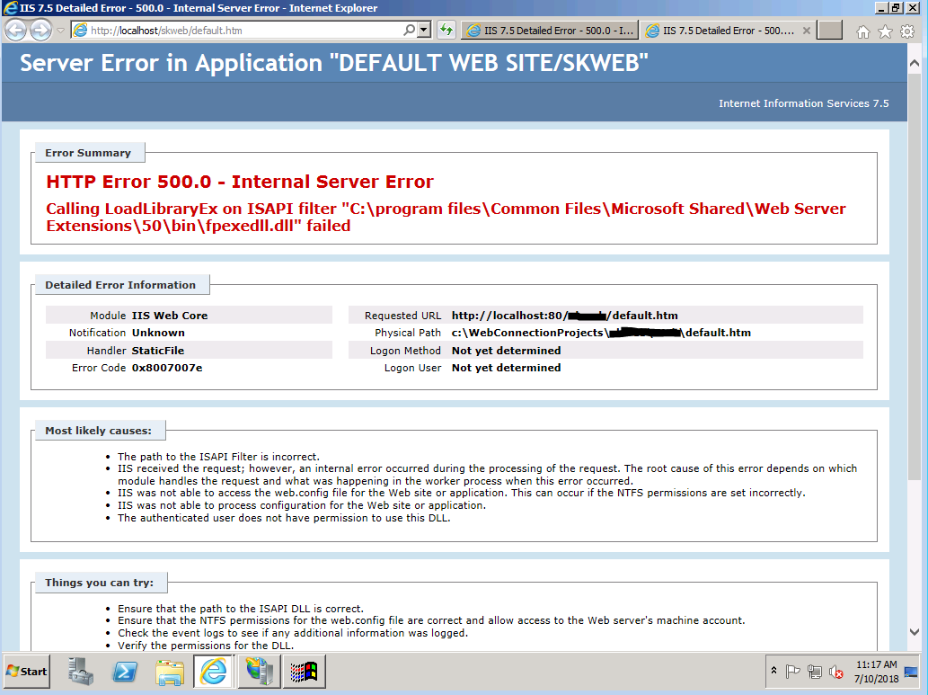This screenshot has width=928, height=695.
Task: Click 'The authenticated user does not have permission' line
Action: click(284, 518)
